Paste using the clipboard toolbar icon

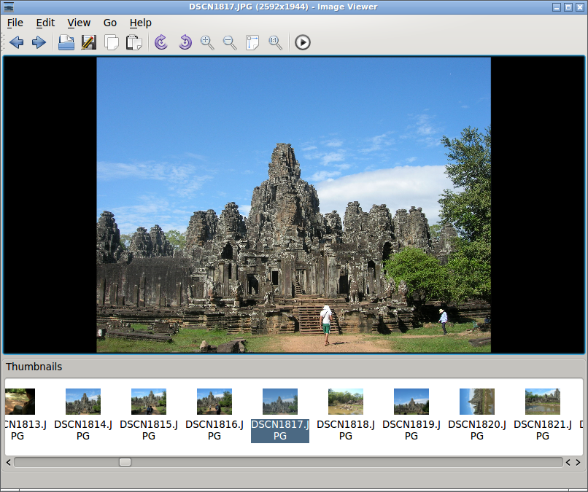[134, 42]
